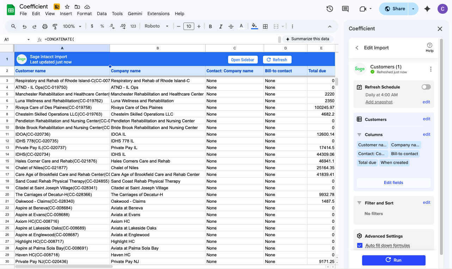Open version history
This screenshot has width=452, height=269.
coord(330,8)
